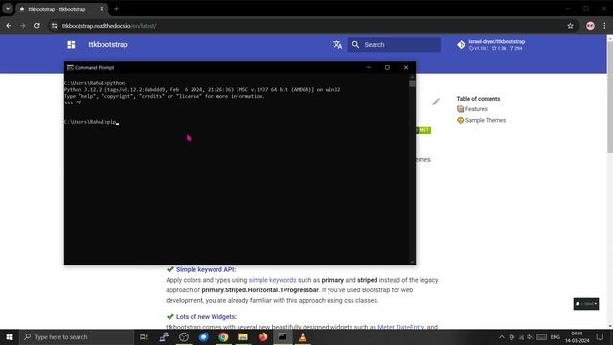This screenshot has width=613, height=345.
Task: Open the israel-dryer/ttkbootstrap repository link
Action: 491,45
